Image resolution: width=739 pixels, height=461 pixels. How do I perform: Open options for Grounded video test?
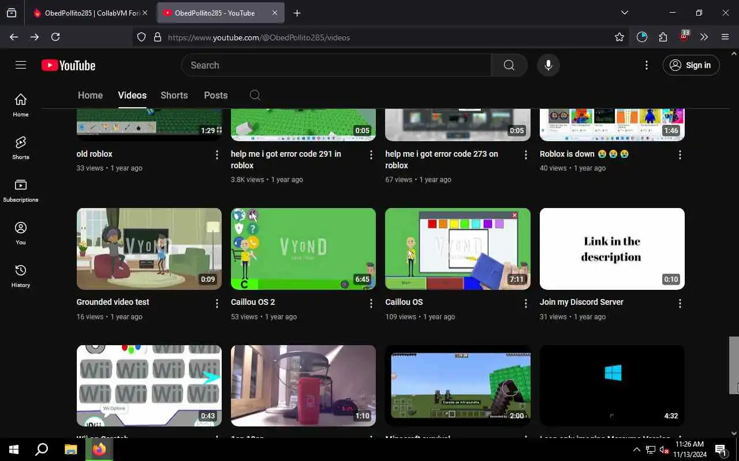pyautogui.click(x=217, y=303)
